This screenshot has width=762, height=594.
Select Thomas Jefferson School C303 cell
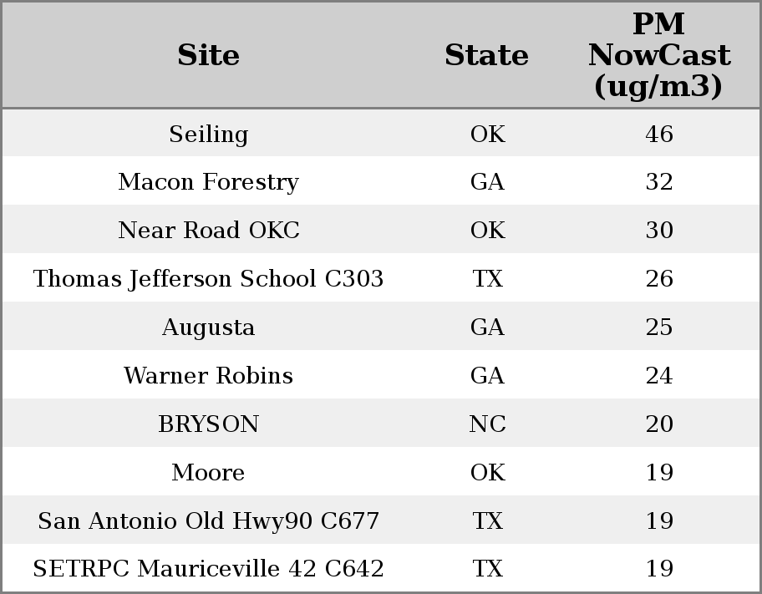(208, 279)
